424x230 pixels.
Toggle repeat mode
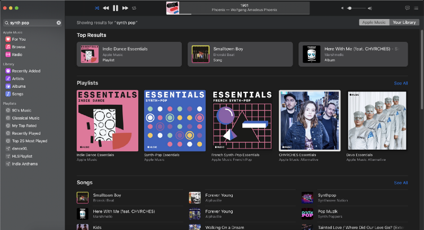click(134, 8)
